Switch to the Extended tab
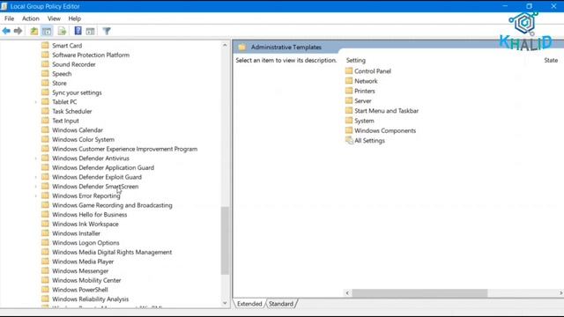Image resolution: width=564 pixels, height=317 pixels. pyautogui.click(x=249, y=304)
